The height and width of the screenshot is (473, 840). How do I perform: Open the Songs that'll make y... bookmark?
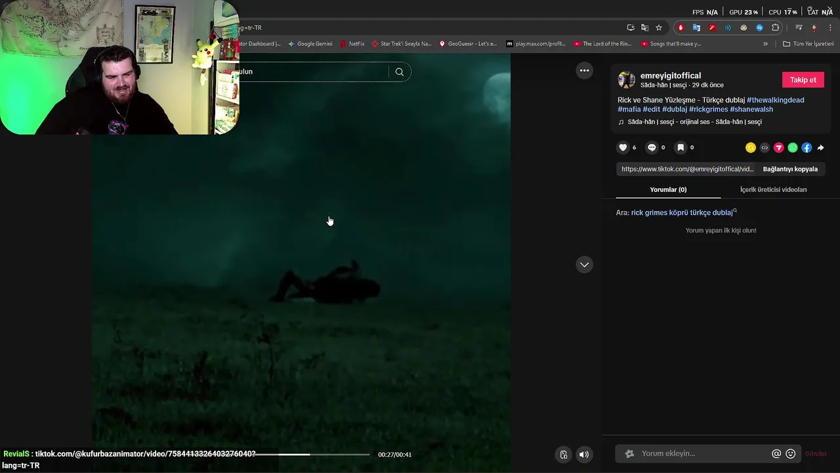pyautogui.click(x=671, y=44)
